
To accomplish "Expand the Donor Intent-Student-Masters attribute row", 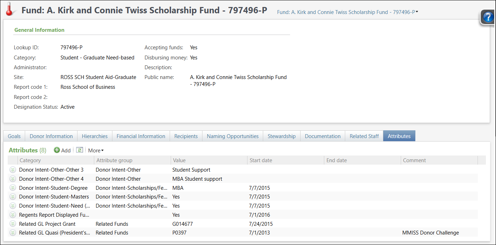I will click(13, 196).
